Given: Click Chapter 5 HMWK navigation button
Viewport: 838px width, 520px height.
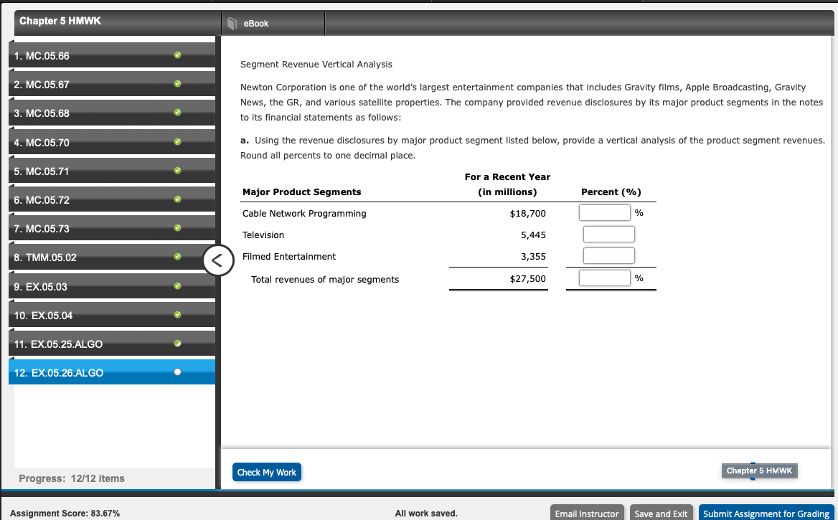Looking at the screenshot, I should tap(759, 471).
